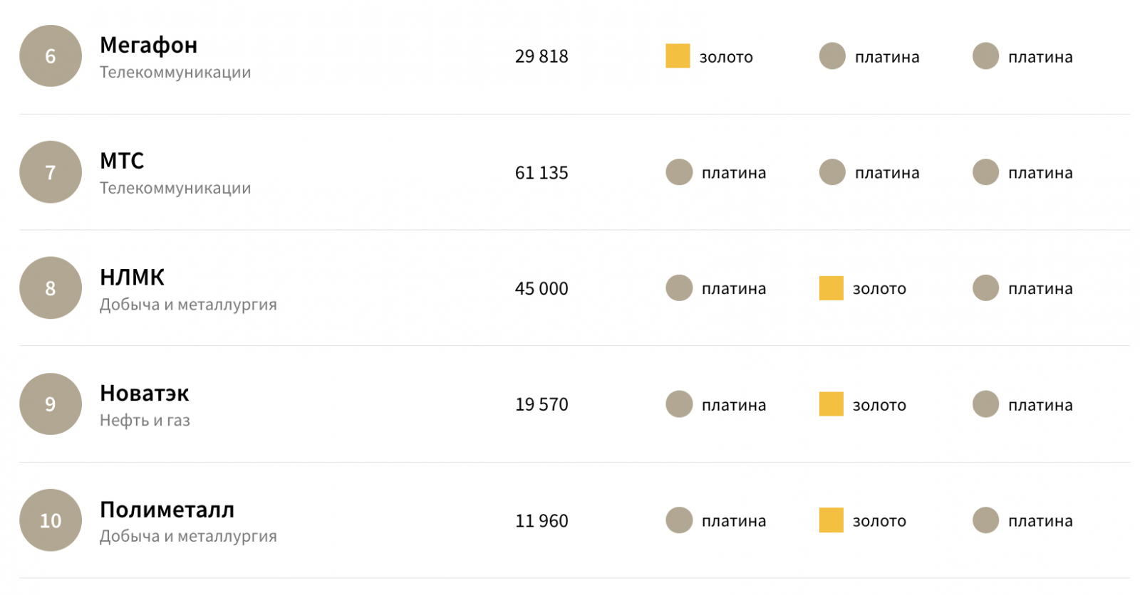Viewport: 1140px width, 595px height.
Task: Click Полиметалл's yellow золото square icon
Action: (x=831, y=520)
